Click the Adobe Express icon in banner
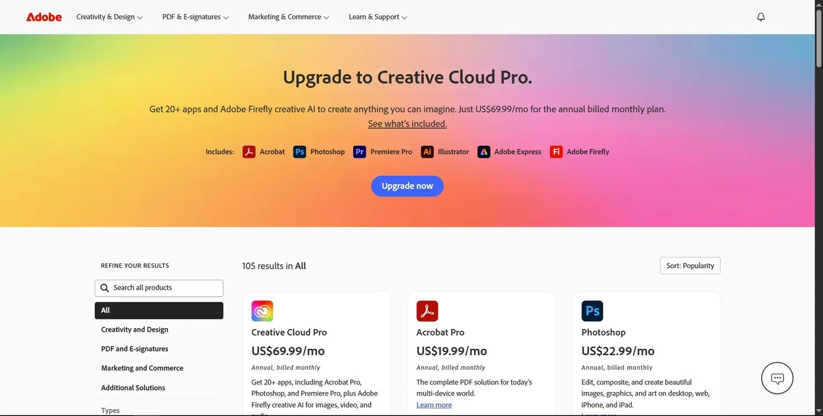 (484, 151)
